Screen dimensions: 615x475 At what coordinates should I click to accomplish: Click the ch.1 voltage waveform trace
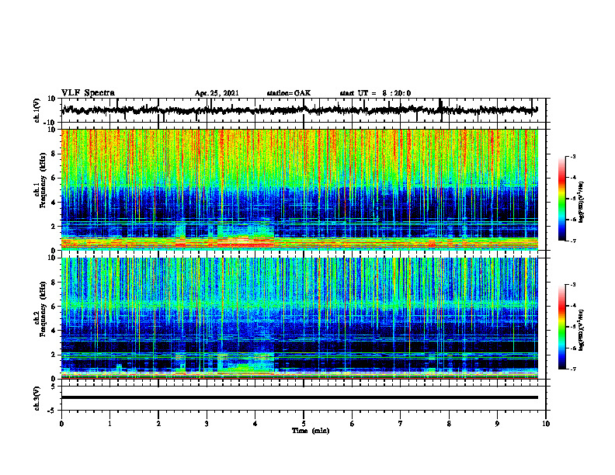300,110
